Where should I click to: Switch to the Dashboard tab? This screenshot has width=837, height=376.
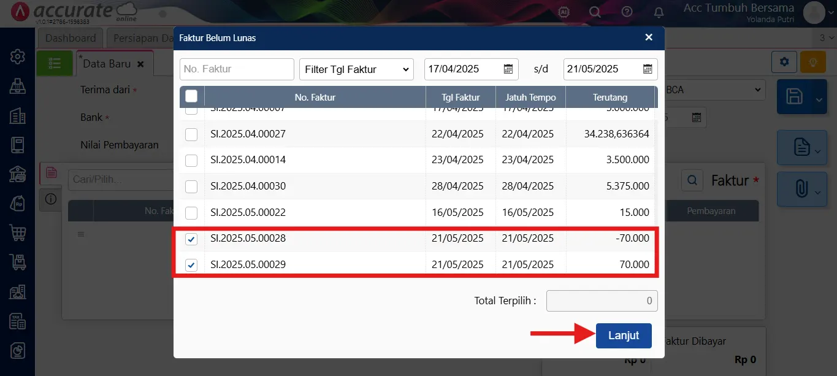(x=71, y=38)
